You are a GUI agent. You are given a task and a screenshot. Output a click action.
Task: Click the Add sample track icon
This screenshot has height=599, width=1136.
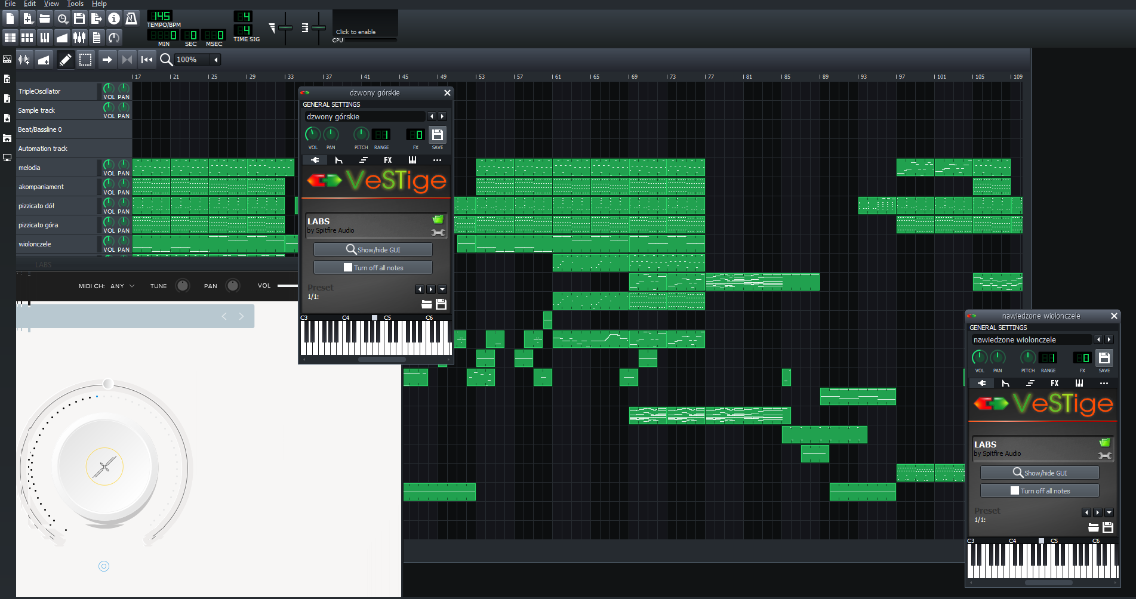pyautogui.click(x=24, y=60)
